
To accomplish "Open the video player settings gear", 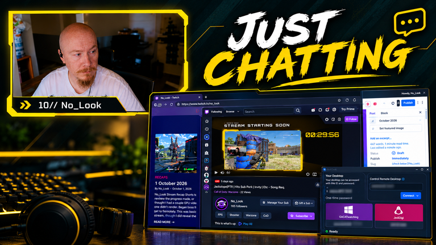I will (x=308, y=174).
